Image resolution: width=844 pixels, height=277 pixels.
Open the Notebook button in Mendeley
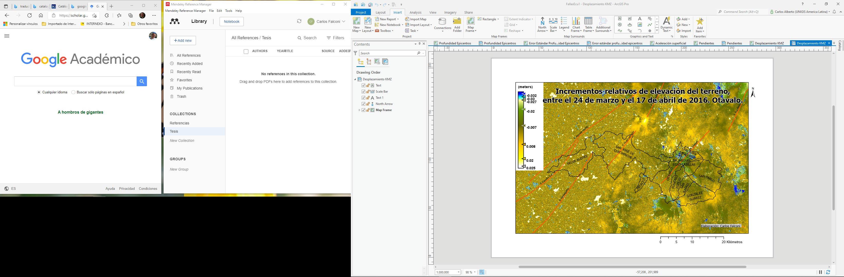coord(231,22)
